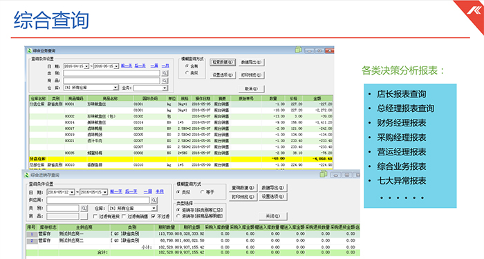Screen dimensions: 484x259
Task: Select 类似 radio option in 综合进销存查询 window
Action: (x=178, y=192)
